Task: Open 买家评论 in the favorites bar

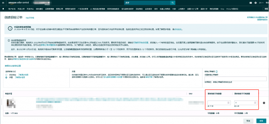Action: point(30,9)
